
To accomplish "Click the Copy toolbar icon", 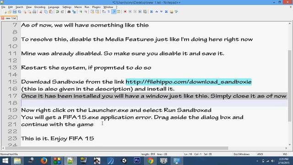I will [x=46, y=12].
